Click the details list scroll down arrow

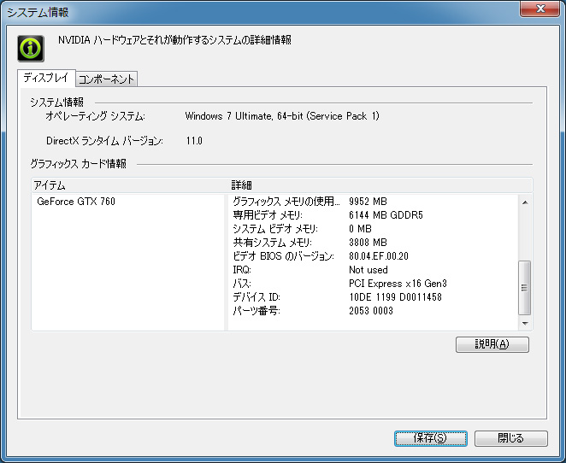(x=525, y=323)
